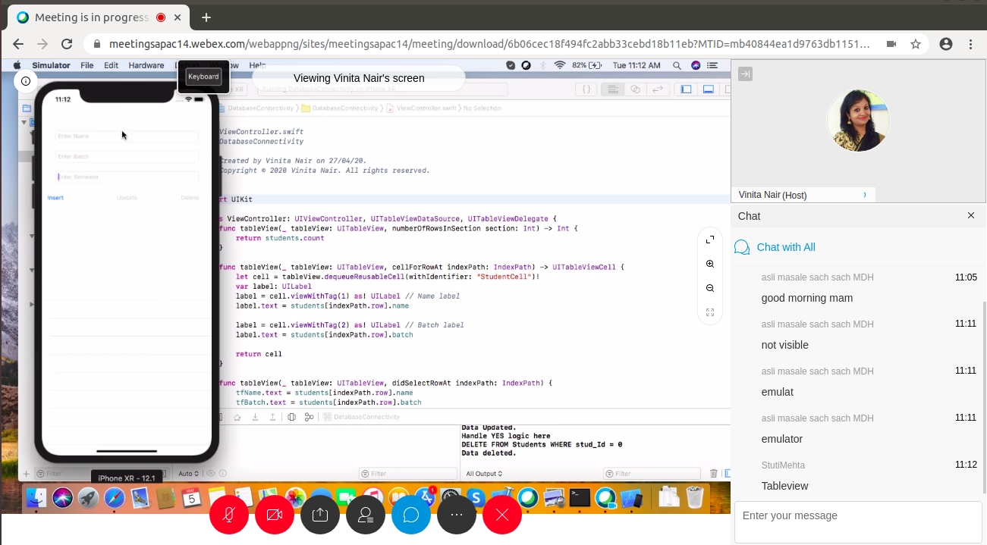The width and height of the screenshot is (987, 545).
Task: Close the Chat panel
Action: [x=971, y=216]
